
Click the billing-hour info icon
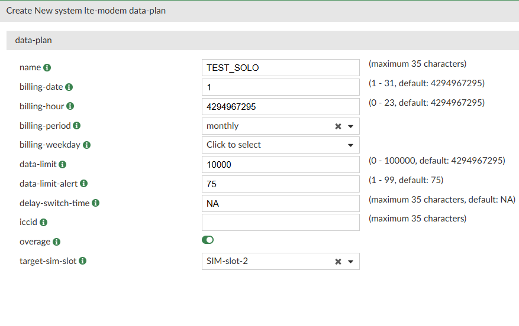(x=70, y=106)
